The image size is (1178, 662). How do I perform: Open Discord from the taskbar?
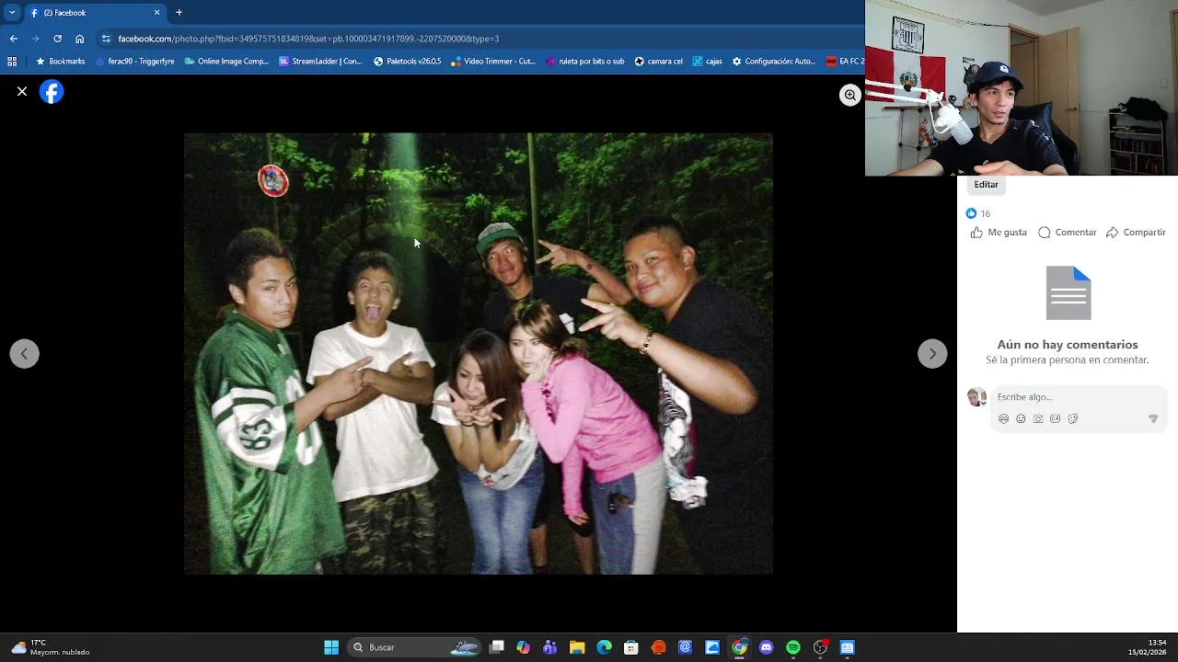point(766,647)
